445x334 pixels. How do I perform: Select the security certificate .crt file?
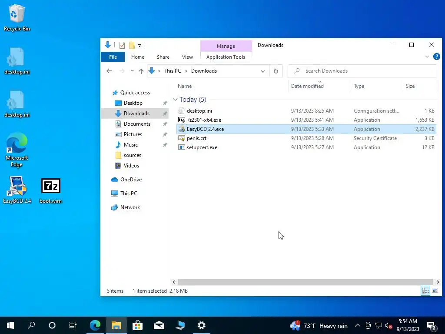pos(306,138)
